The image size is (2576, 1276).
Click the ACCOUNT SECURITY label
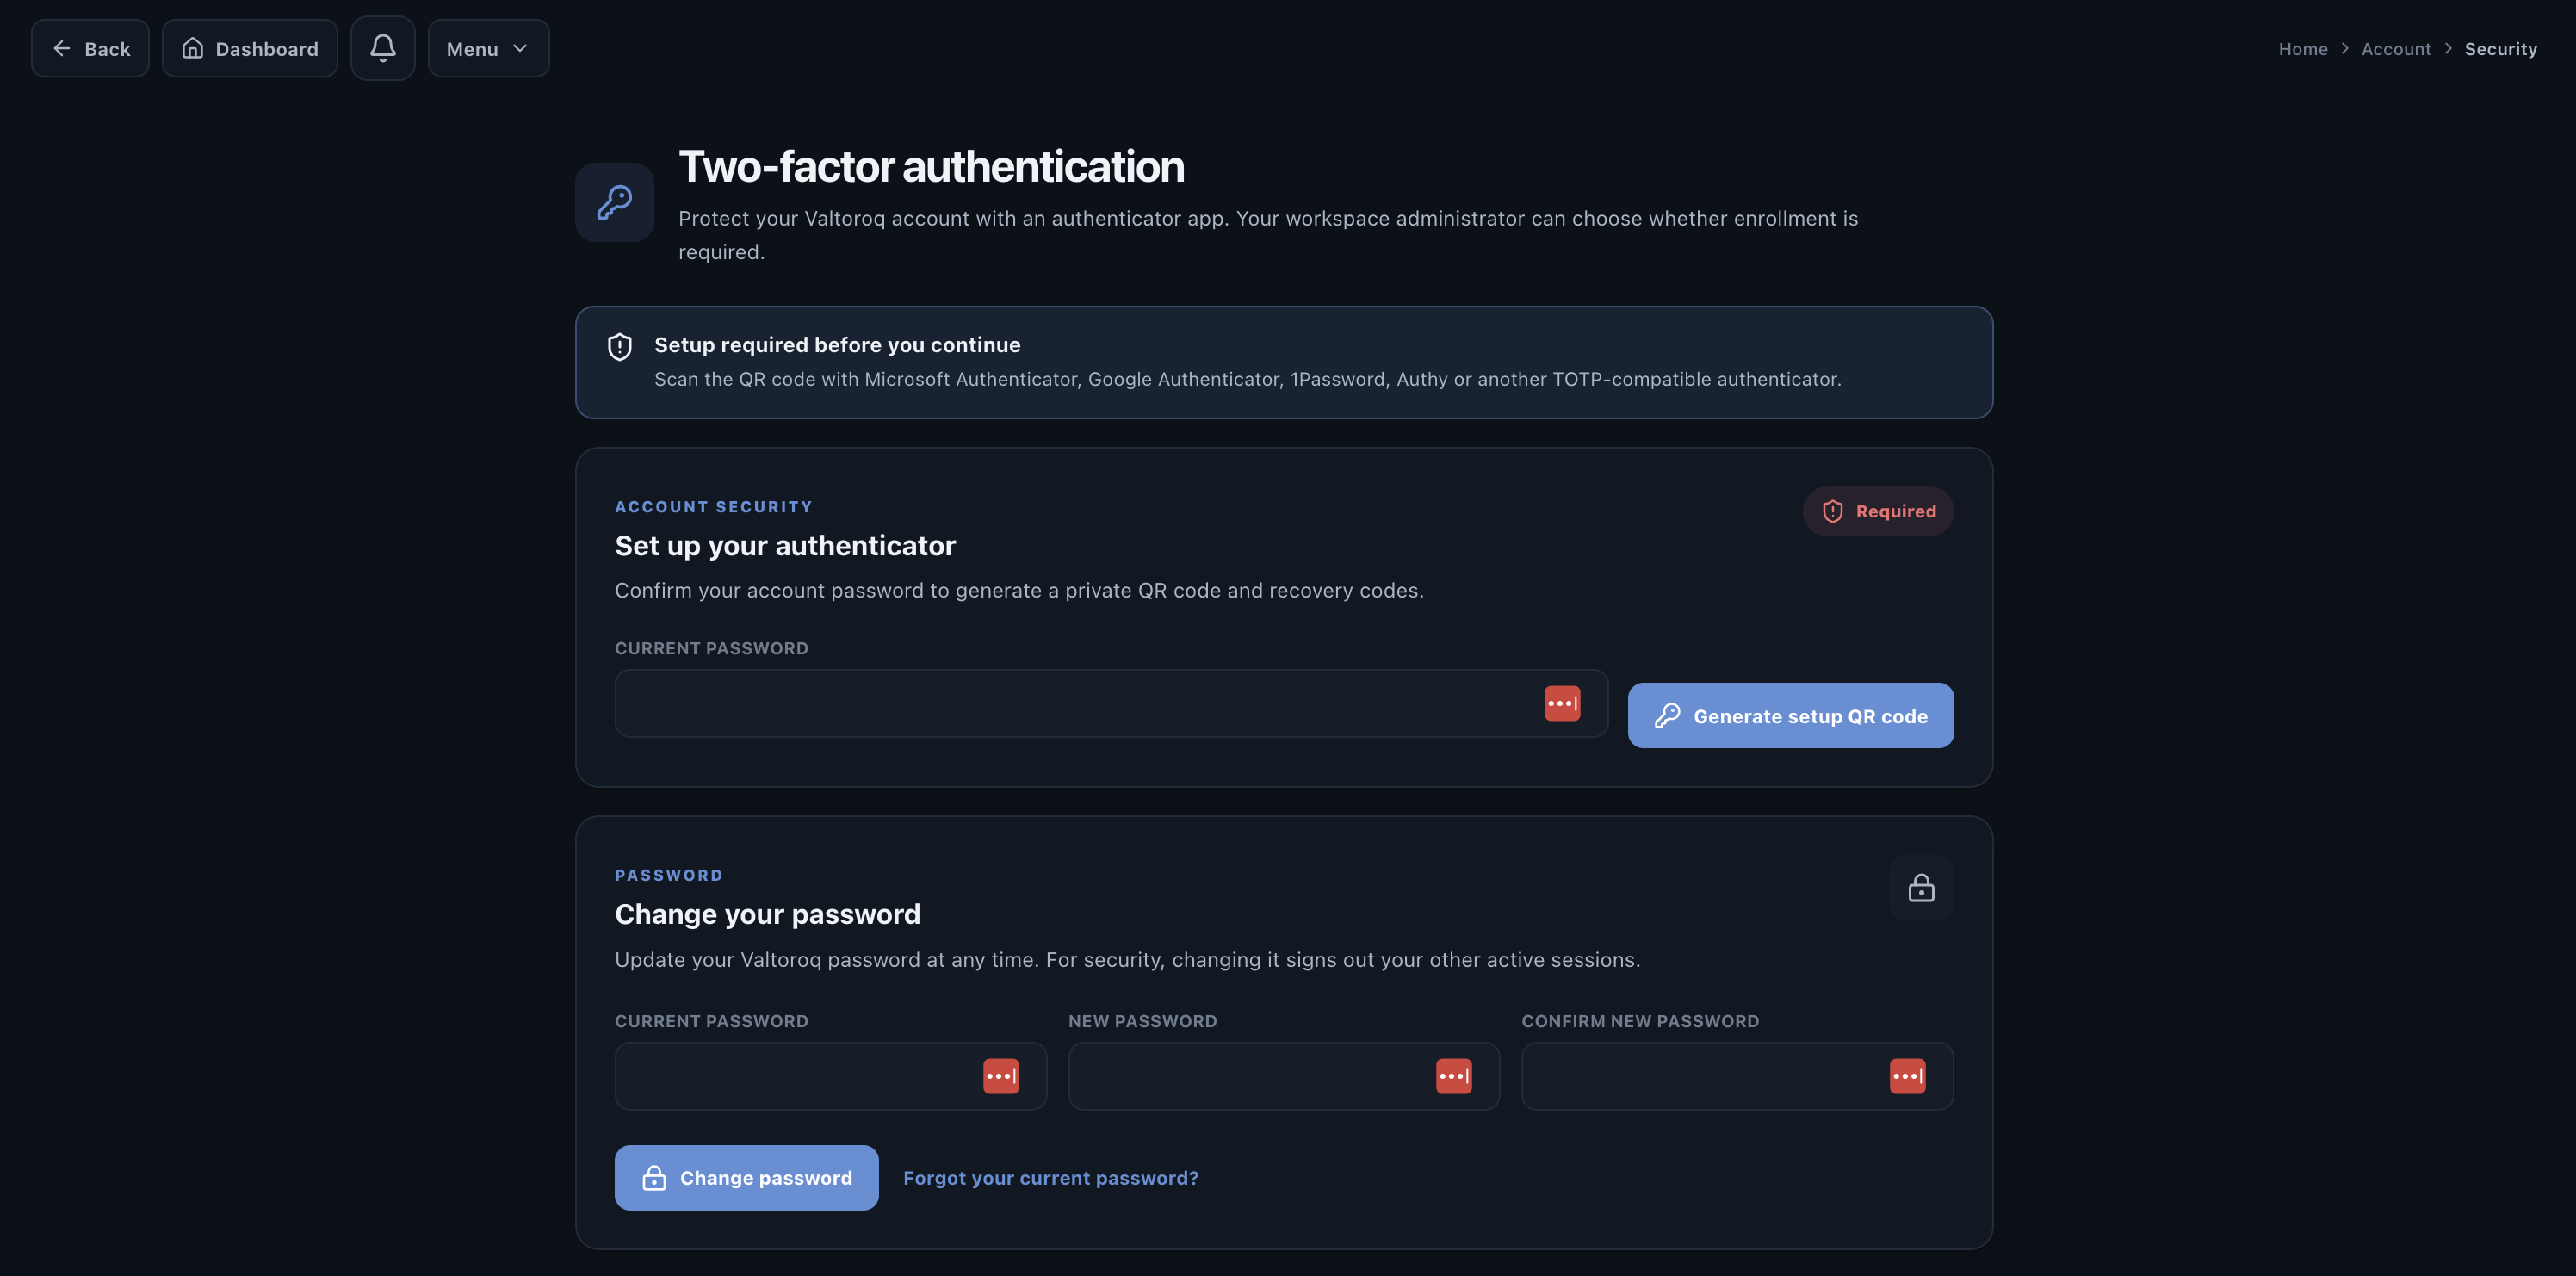pyautogui.click(x=713, y=507)
